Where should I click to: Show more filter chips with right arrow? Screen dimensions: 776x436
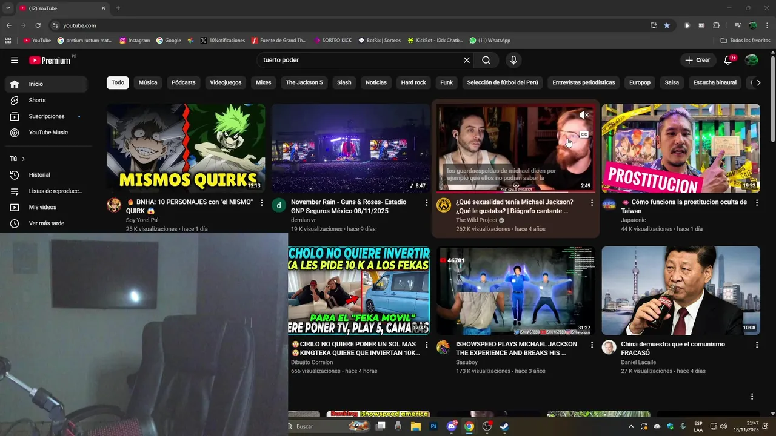pos(758,82)
